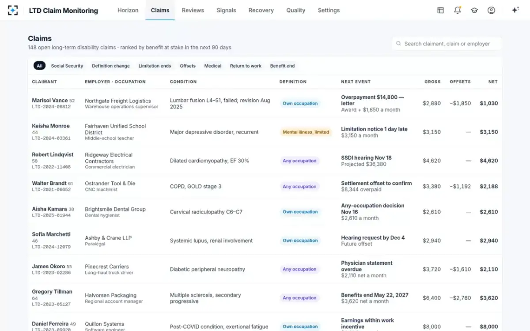Open claimant Keisha Monroe
The image size is (530, 331).
pos(51,126)
